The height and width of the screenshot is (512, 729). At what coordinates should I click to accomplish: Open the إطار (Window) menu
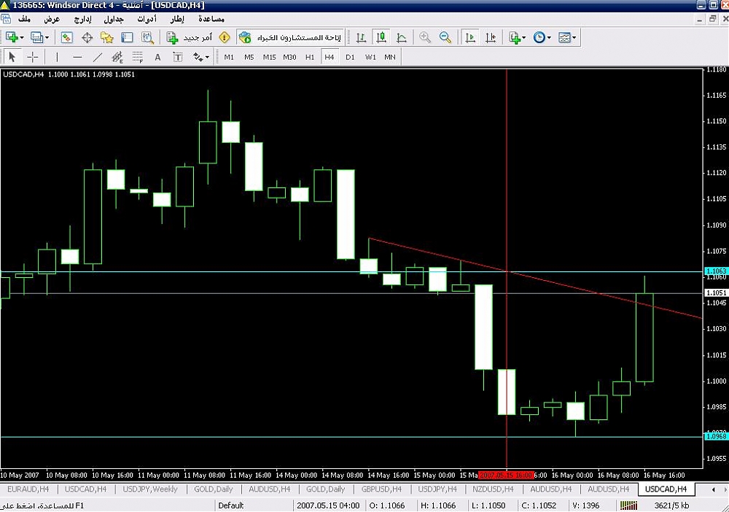coord(176,19)
